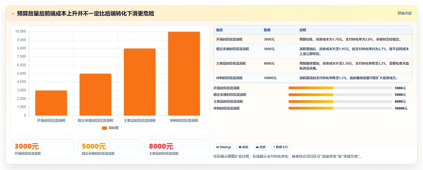Click the 进度 tag chip
Viewport: 423px width, 170px height.
coord(261,147)
